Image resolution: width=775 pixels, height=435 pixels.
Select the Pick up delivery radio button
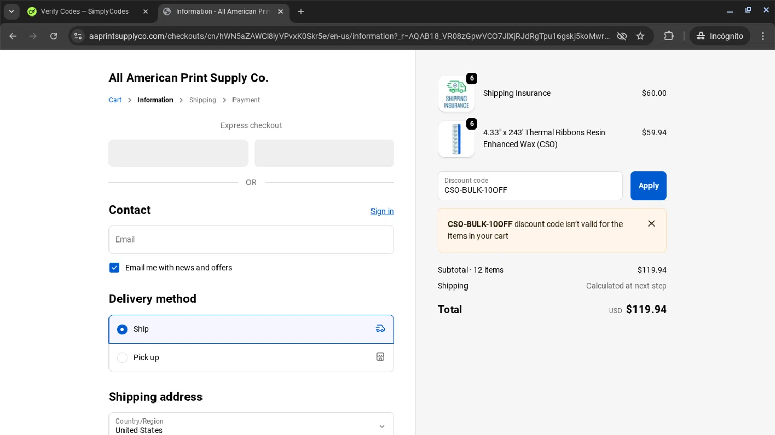click(122, 358)
